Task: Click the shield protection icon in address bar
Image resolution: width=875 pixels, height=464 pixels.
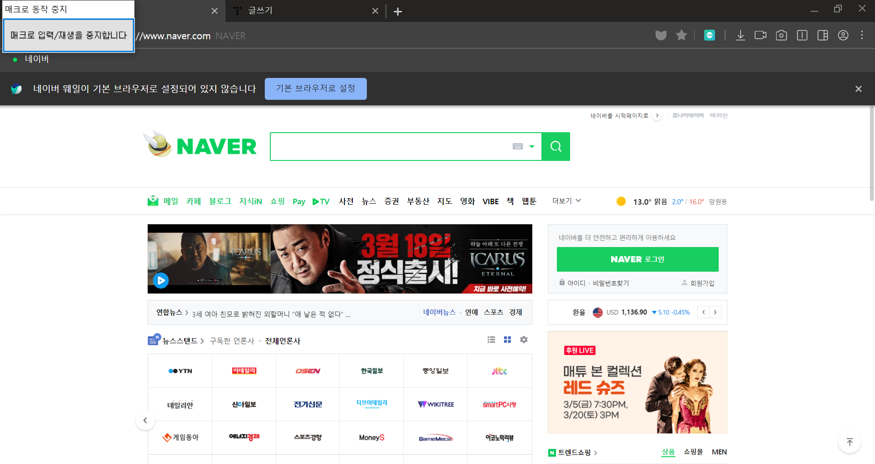Action: click(661, 35)
